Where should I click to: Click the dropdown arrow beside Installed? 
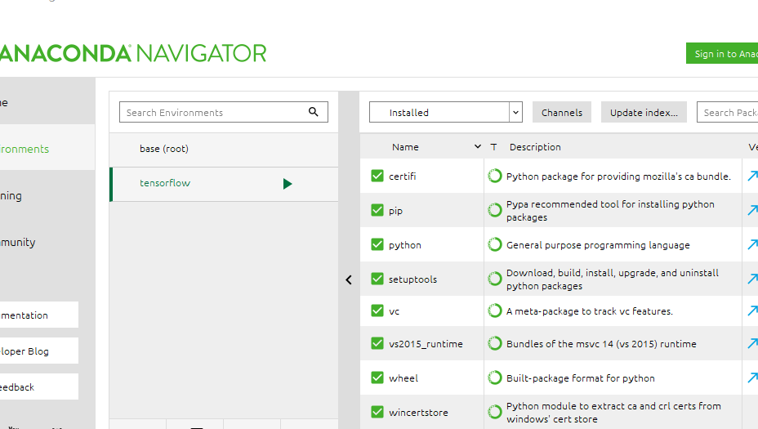coord(515,112)
